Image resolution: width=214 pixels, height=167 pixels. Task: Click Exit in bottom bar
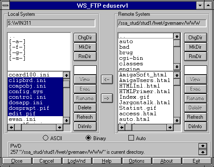(196, 161)
